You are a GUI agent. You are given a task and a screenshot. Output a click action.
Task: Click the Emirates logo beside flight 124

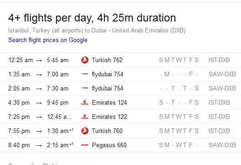pos(85,102)
